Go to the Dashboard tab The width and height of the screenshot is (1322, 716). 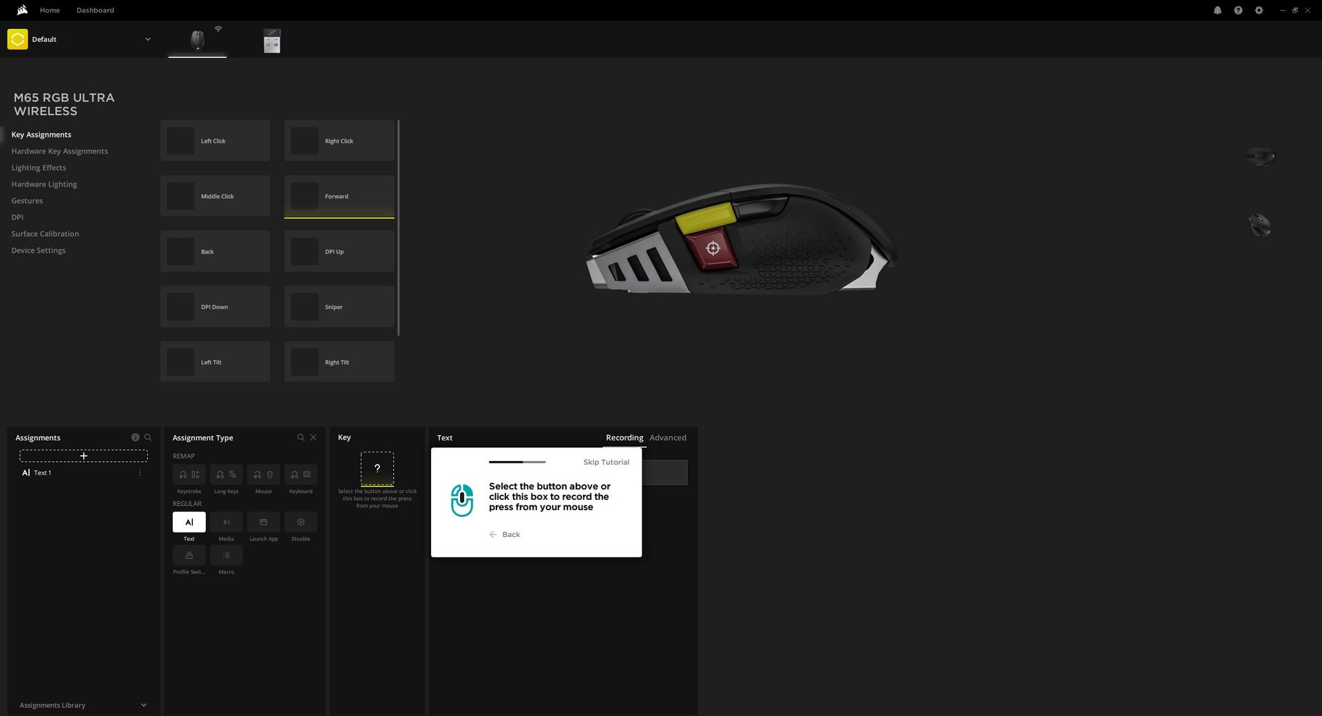(95, 10)
